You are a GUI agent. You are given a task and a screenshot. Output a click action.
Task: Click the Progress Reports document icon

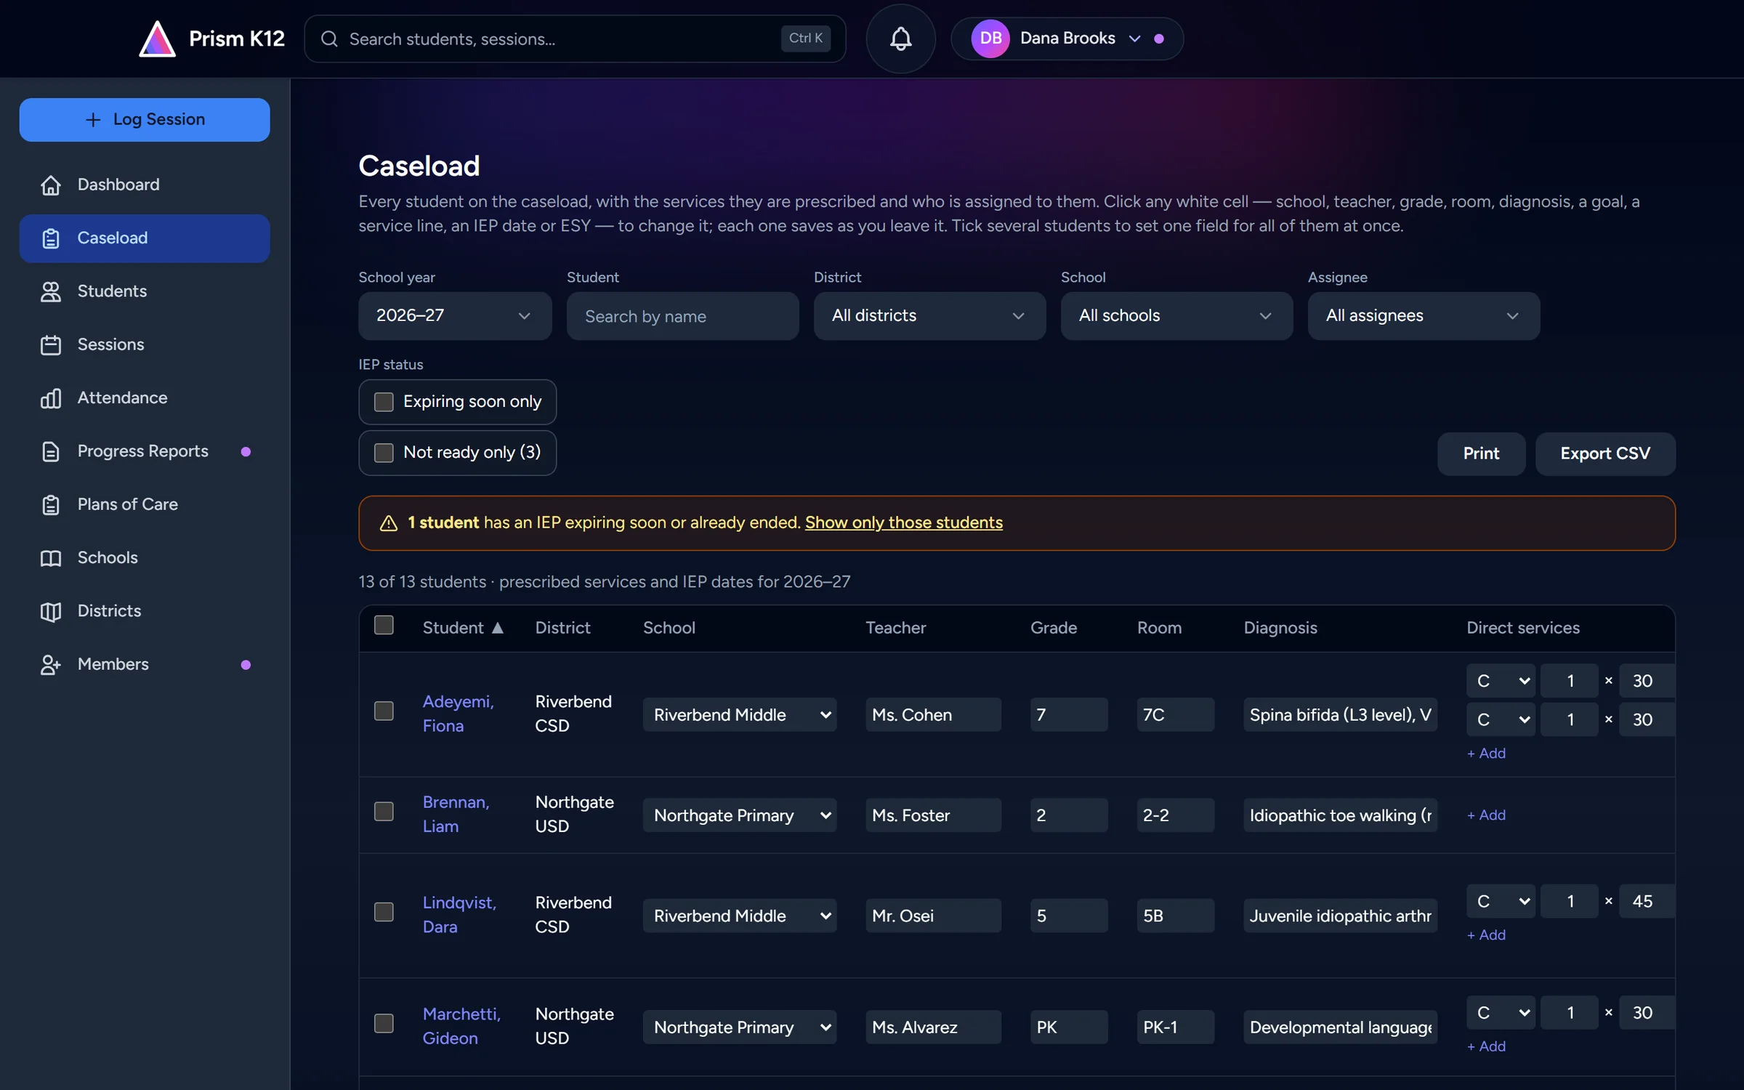click(51, 451)
